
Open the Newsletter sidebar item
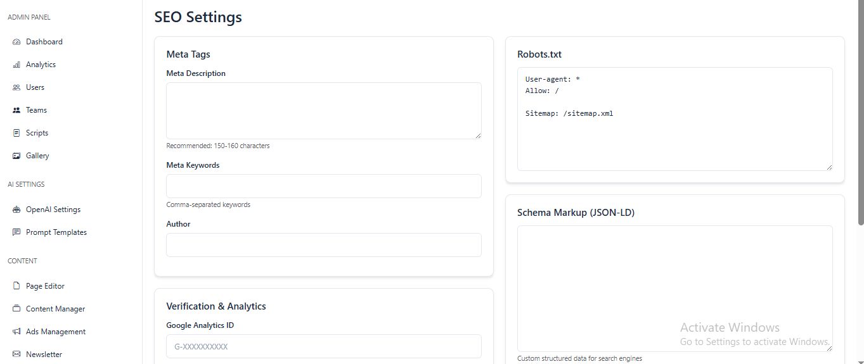pyautogui.click(x=44, y=355)
